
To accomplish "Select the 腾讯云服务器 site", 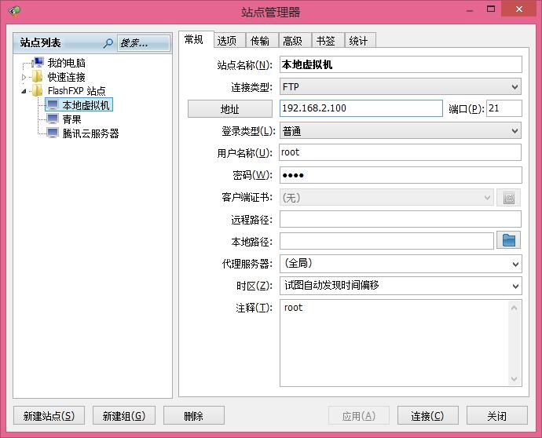I will pos(90,133).
